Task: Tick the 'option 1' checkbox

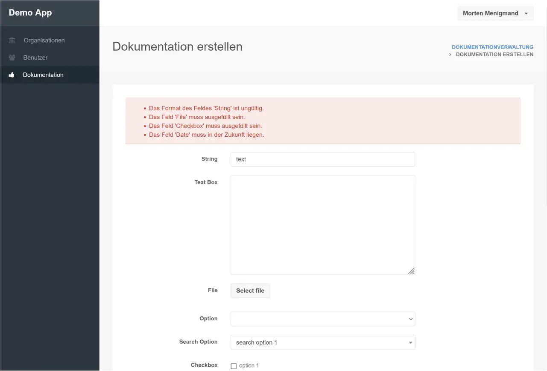Action: (234, 366)
